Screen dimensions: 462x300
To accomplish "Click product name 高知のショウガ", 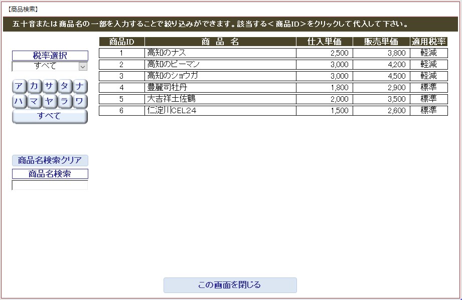I will click(x=220, y=76).
